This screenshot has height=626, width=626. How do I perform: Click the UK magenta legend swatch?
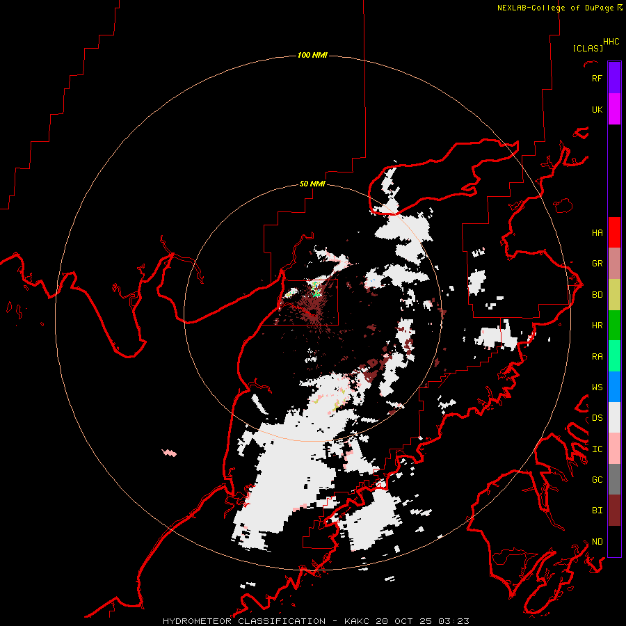tap(614, 109)
